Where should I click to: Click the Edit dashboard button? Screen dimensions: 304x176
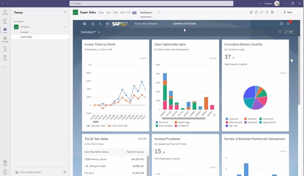[289, 32]
